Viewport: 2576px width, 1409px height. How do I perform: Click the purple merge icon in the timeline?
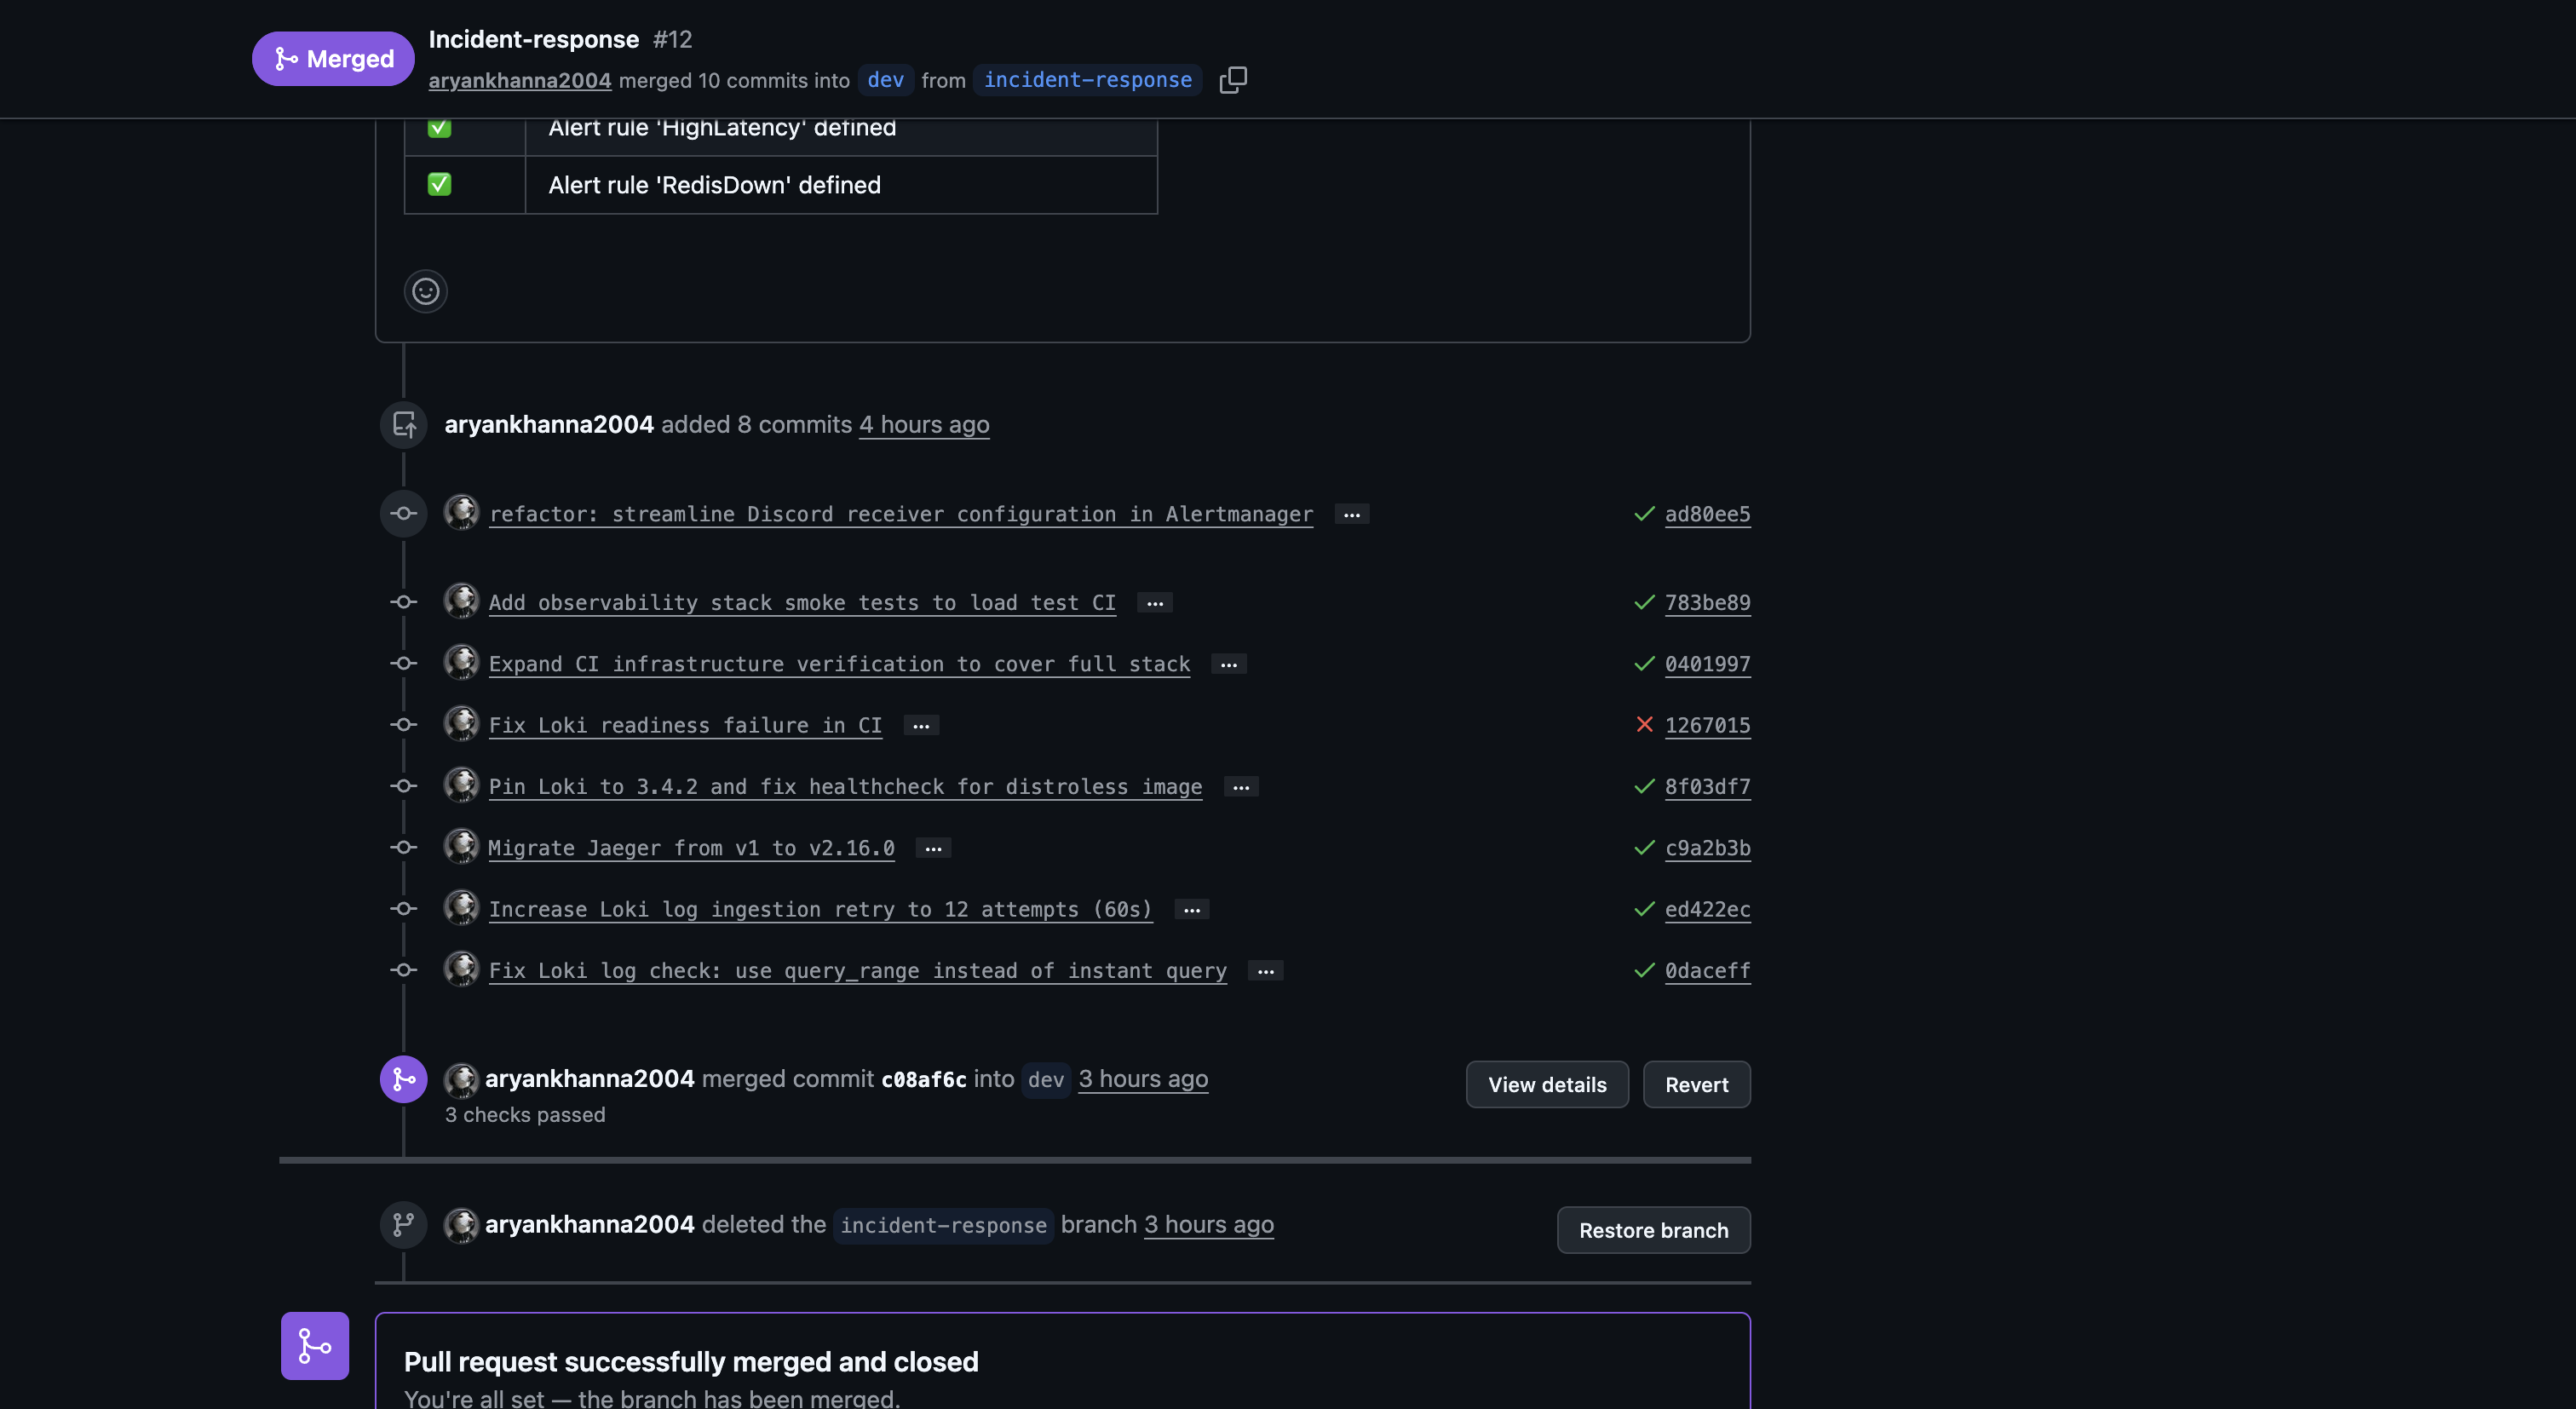[403, 1079]
